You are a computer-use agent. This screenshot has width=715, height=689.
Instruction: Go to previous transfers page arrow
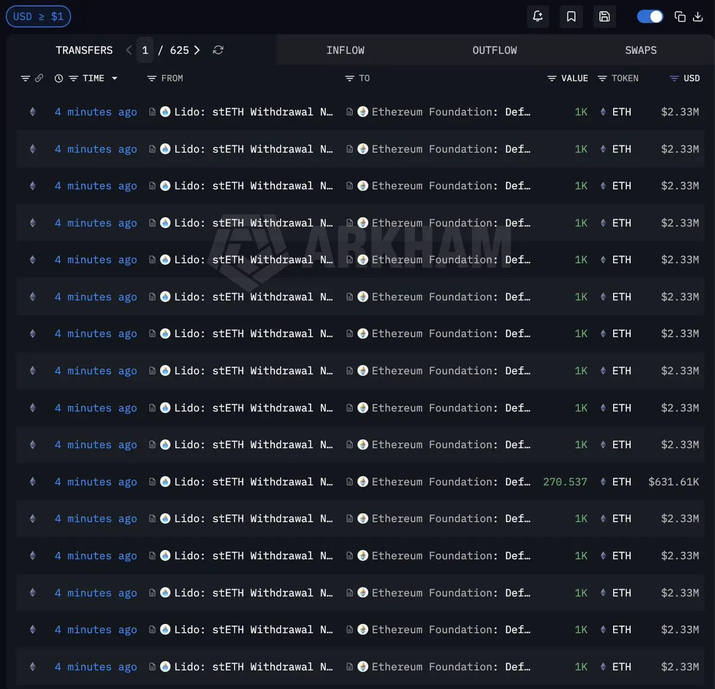pos(129,50)
